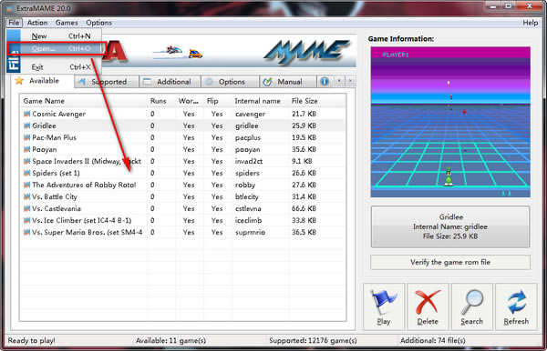
Task: Click the Gridlee game info button
Action: (x=450, y=226)
